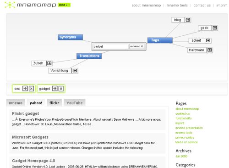
Task: Click the arrow icon next to blog tag
Action: tap(188, 20)
